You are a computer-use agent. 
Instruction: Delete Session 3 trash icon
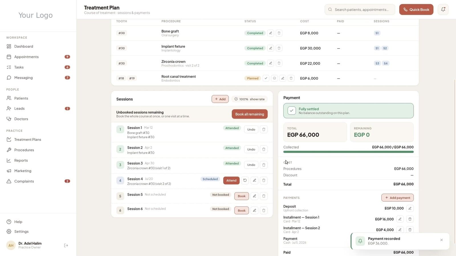pos(264,165)
